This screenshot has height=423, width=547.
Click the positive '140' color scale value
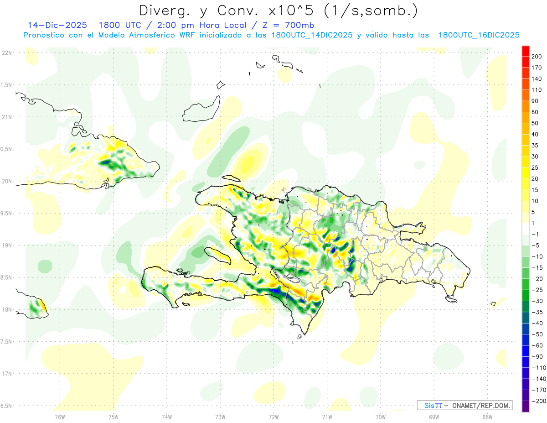pyautogui.click(x=537, y=79)
